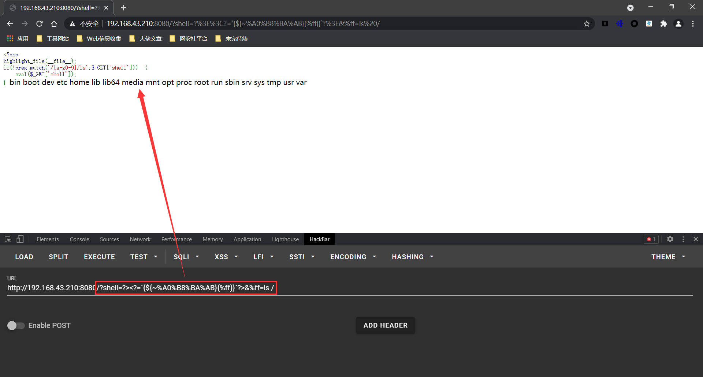Switch to the Sources tab

point(109,239)
